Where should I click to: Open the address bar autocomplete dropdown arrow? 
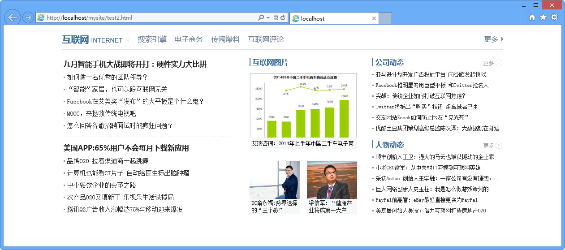click(268, 18)
